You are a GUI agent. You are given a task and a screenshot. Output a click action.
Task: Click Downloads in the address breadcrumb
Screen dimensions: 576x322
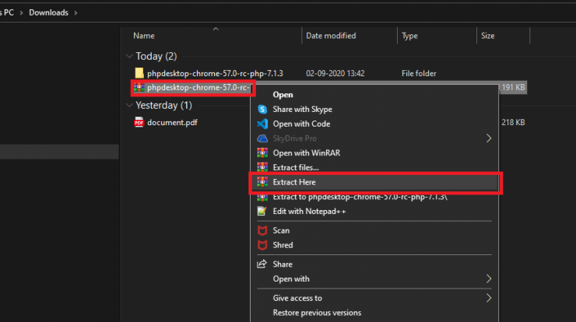coord(48,12)
